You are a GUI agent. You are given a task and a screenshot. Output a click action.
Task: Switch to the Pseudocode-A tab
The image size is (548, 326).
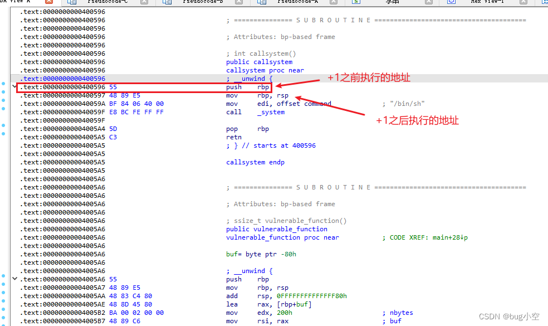tap(298, 2)
